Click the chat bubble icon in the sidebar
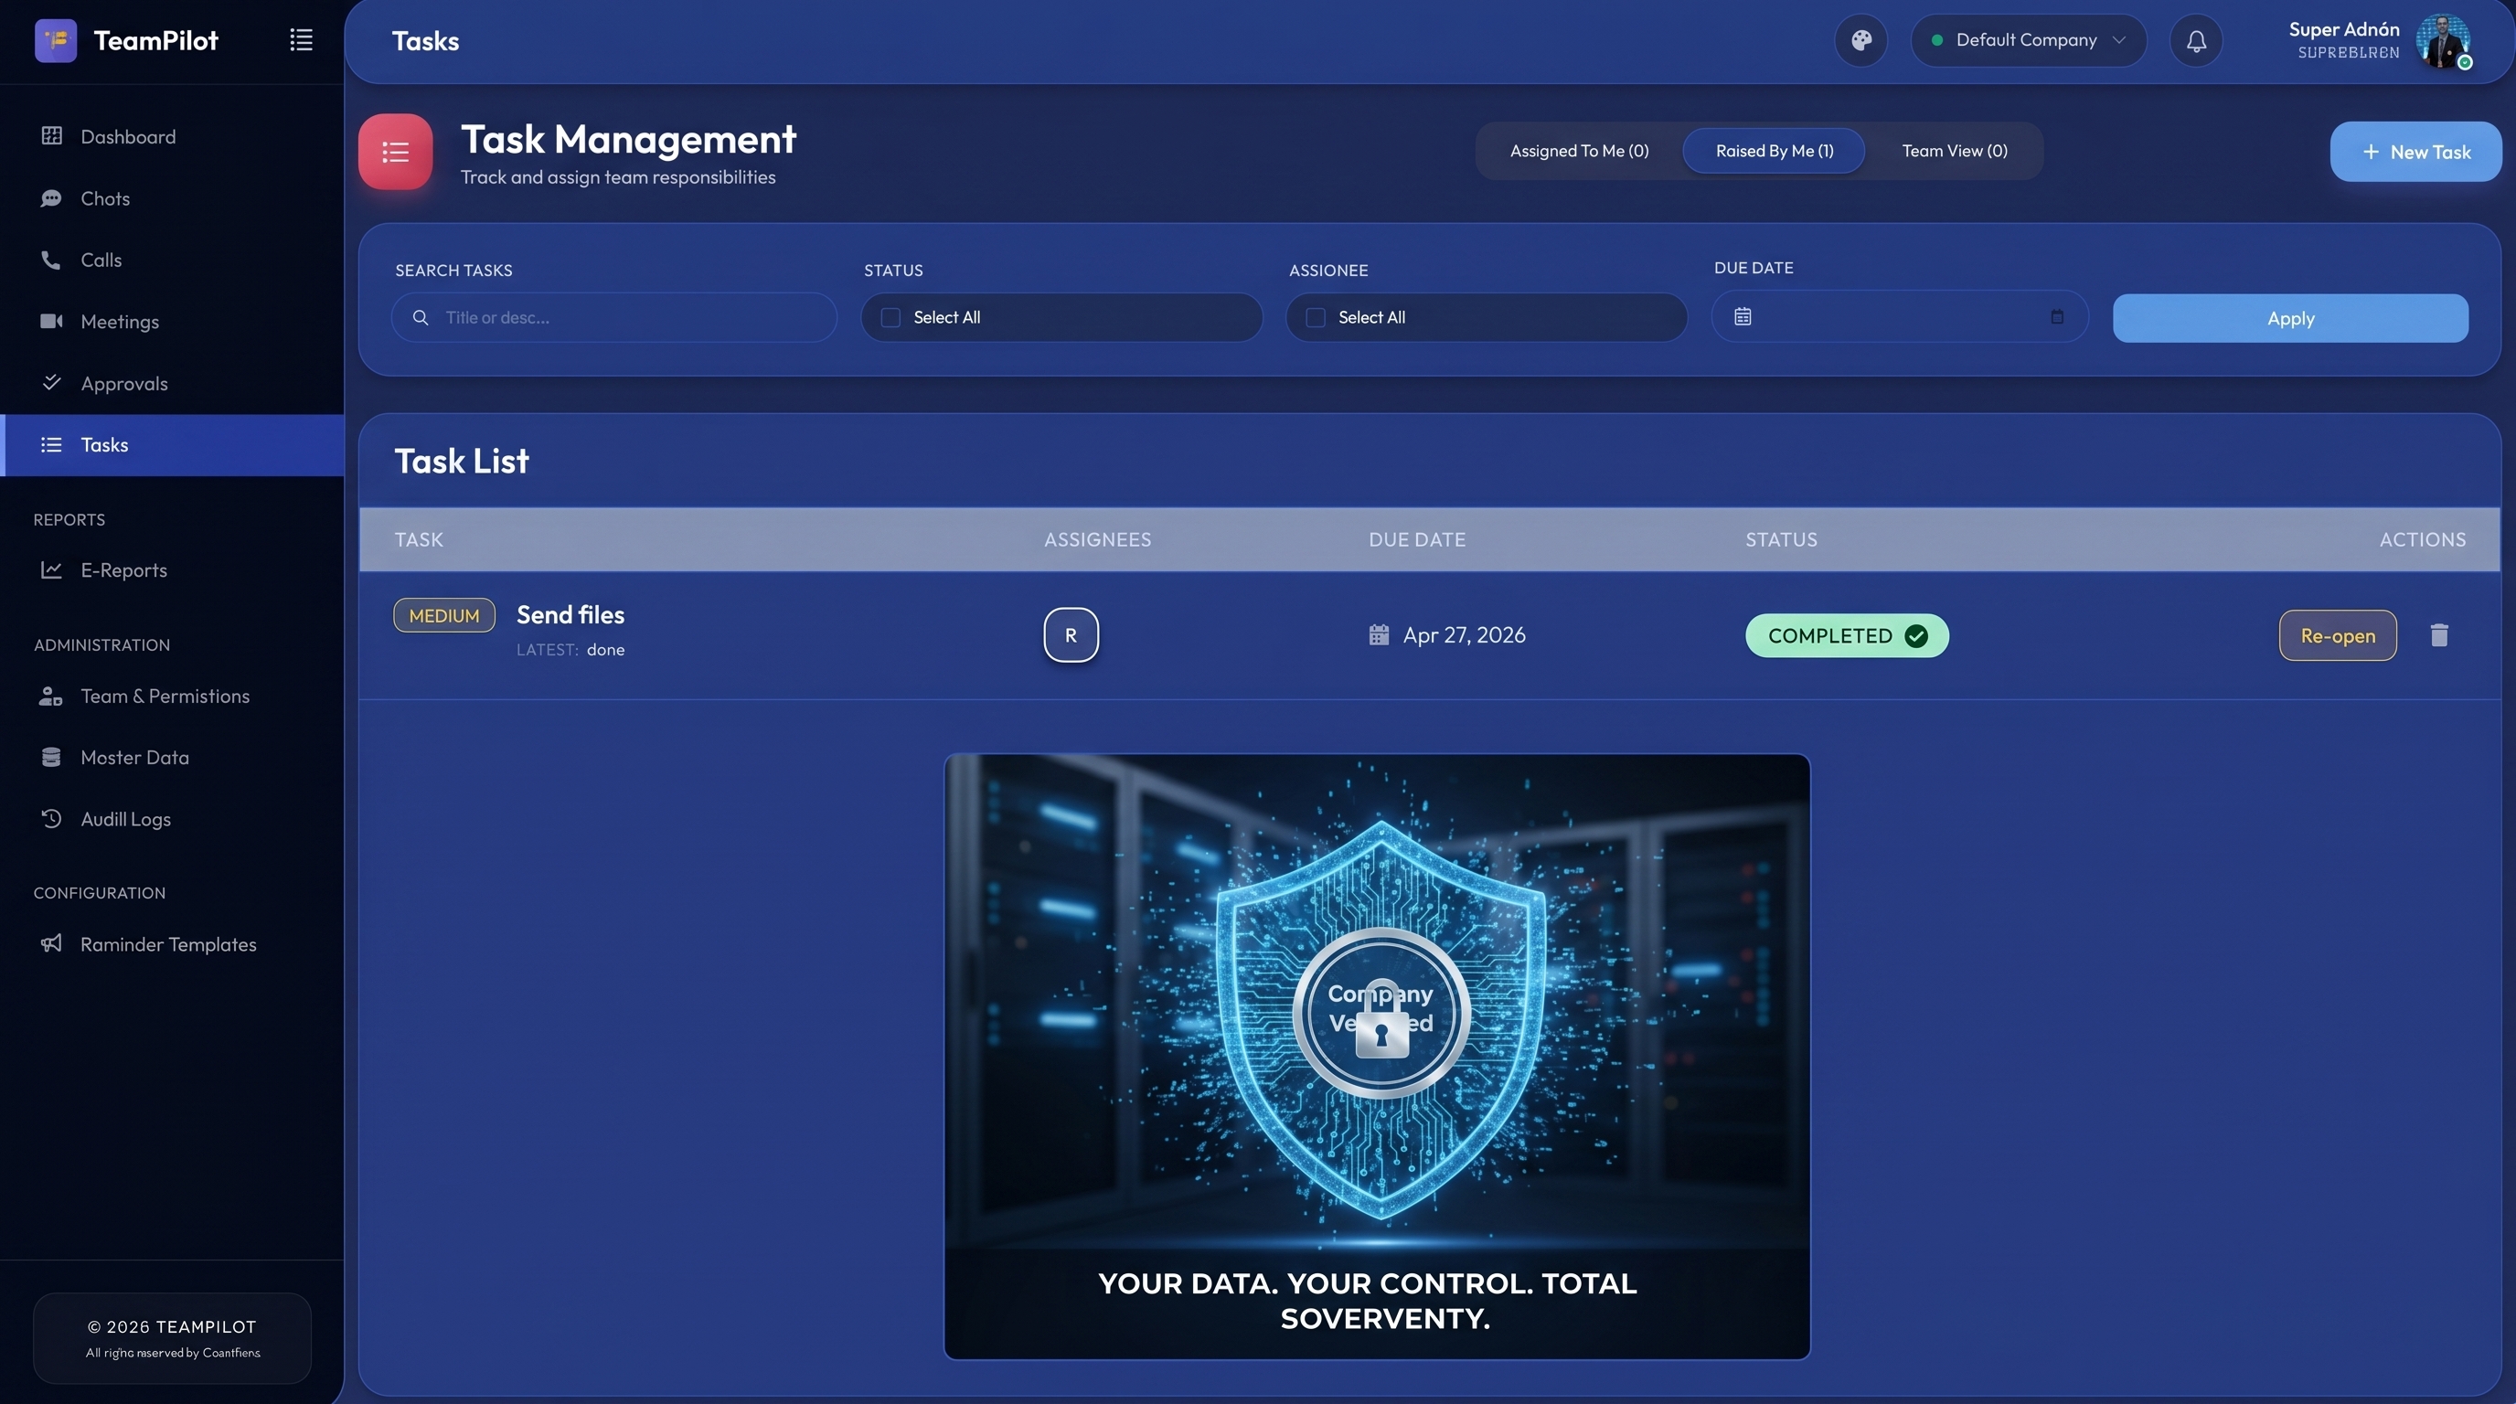 coord(51,198)
